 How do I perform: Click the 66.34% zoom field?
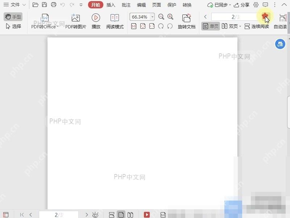pos(140,17)
